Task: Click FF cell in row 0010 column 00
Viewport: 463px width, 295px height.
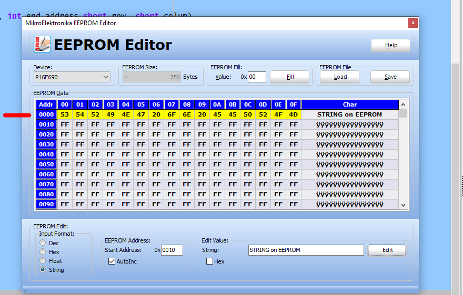Action: pos(65,124)
